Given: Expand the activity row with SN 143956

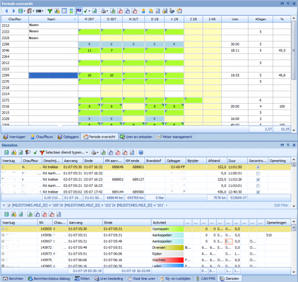Looking at the screenshot, I should click(x=3, y=235).
